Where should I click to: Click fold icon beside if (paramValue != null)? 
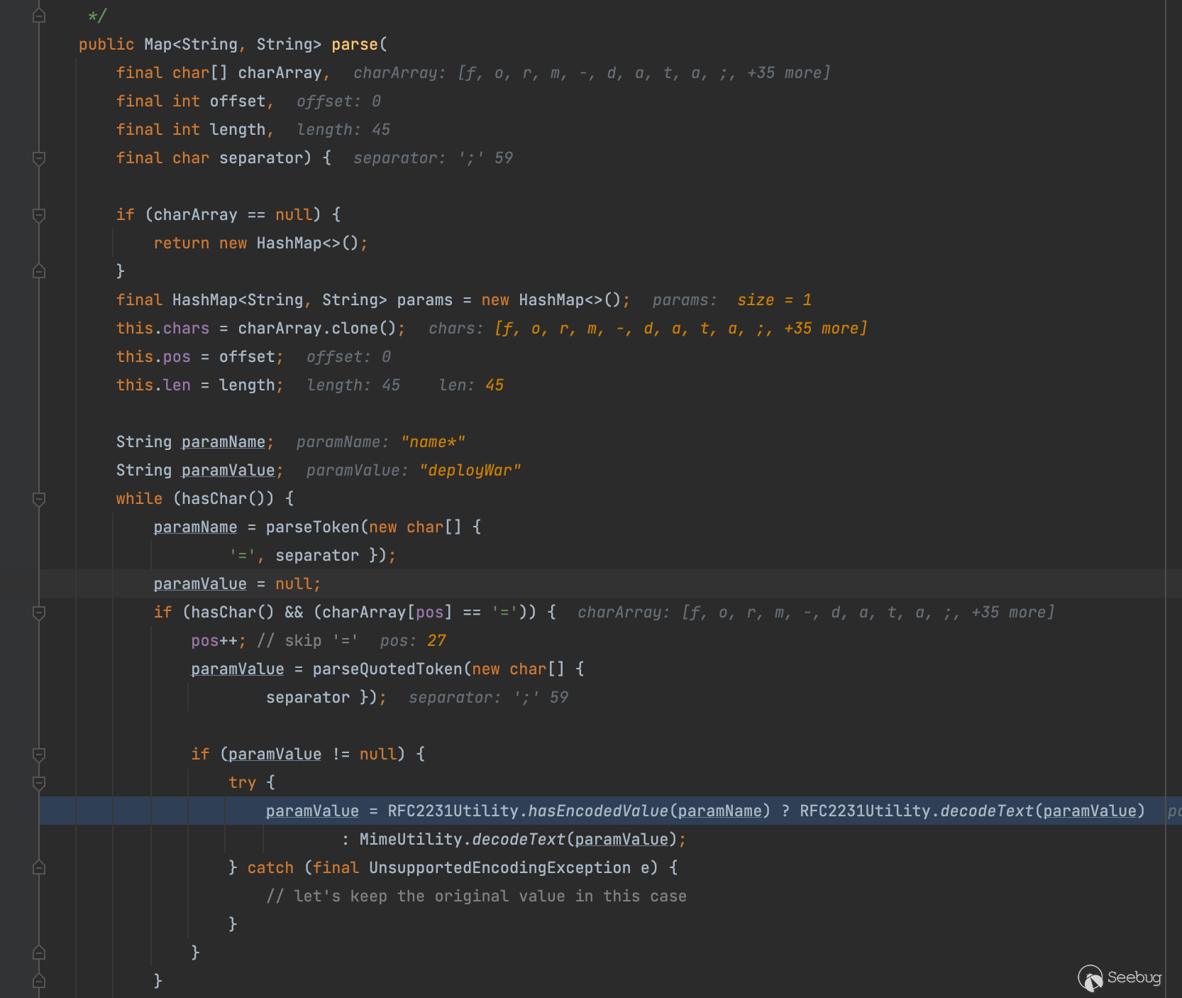[39, 755]
